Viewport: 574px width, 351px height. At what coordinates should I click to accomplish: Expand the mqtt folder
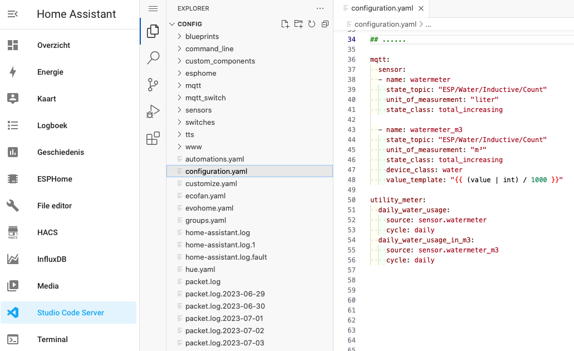pyautogui.click(x=179, y=85)
